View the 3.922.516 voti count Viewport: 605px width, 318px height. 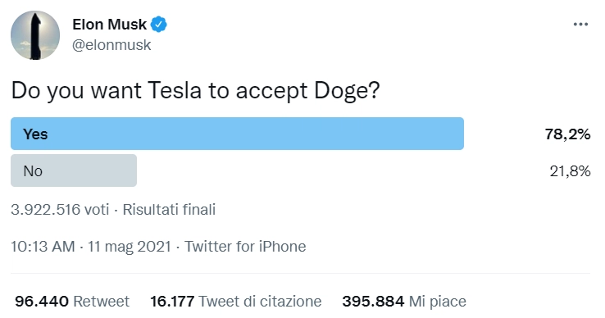[x=60, y=210]
